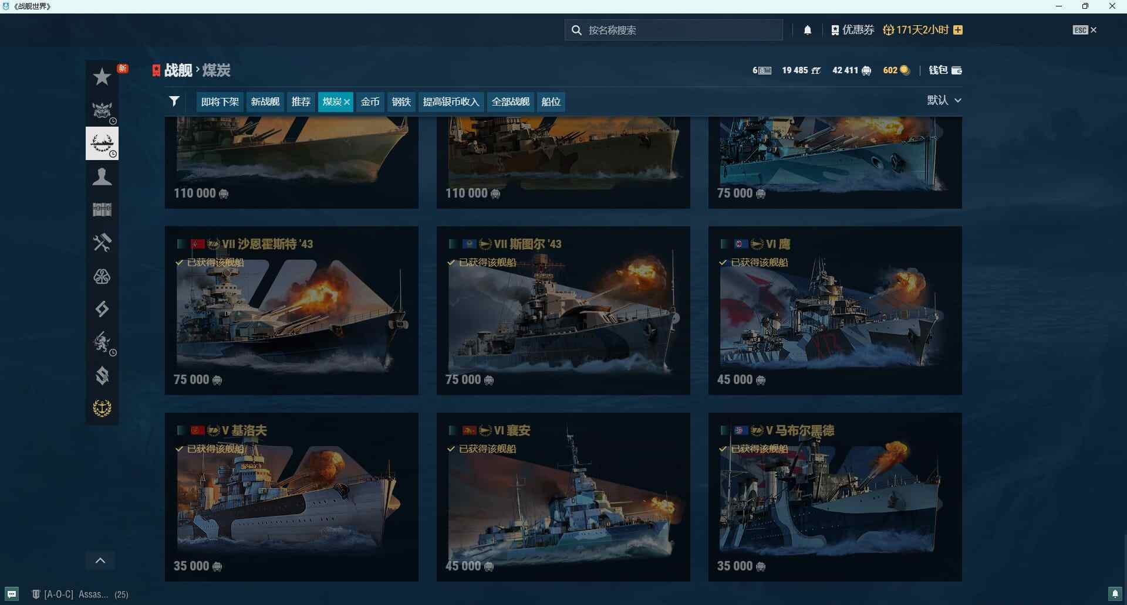Click the wallet icon next to 钱包
1127x605 pixels.
pyautogui.click(x=957, y=70)
